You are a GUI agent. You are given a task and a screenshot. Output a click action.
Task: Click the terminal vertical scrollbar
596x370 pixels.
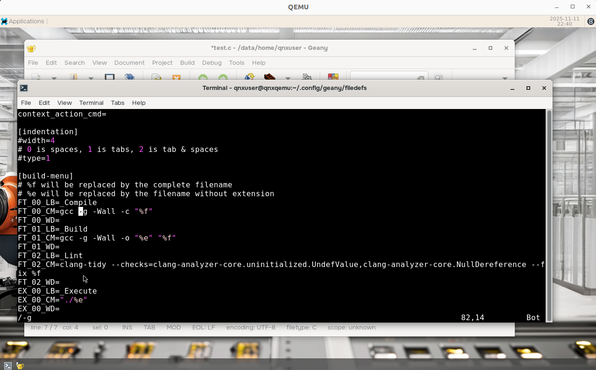pos(549,214)
